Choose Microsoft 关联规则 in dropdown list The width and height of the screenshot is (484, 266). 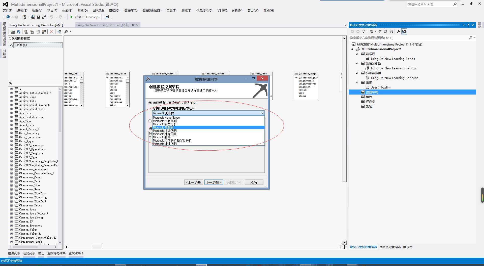(x=208, y=121)
